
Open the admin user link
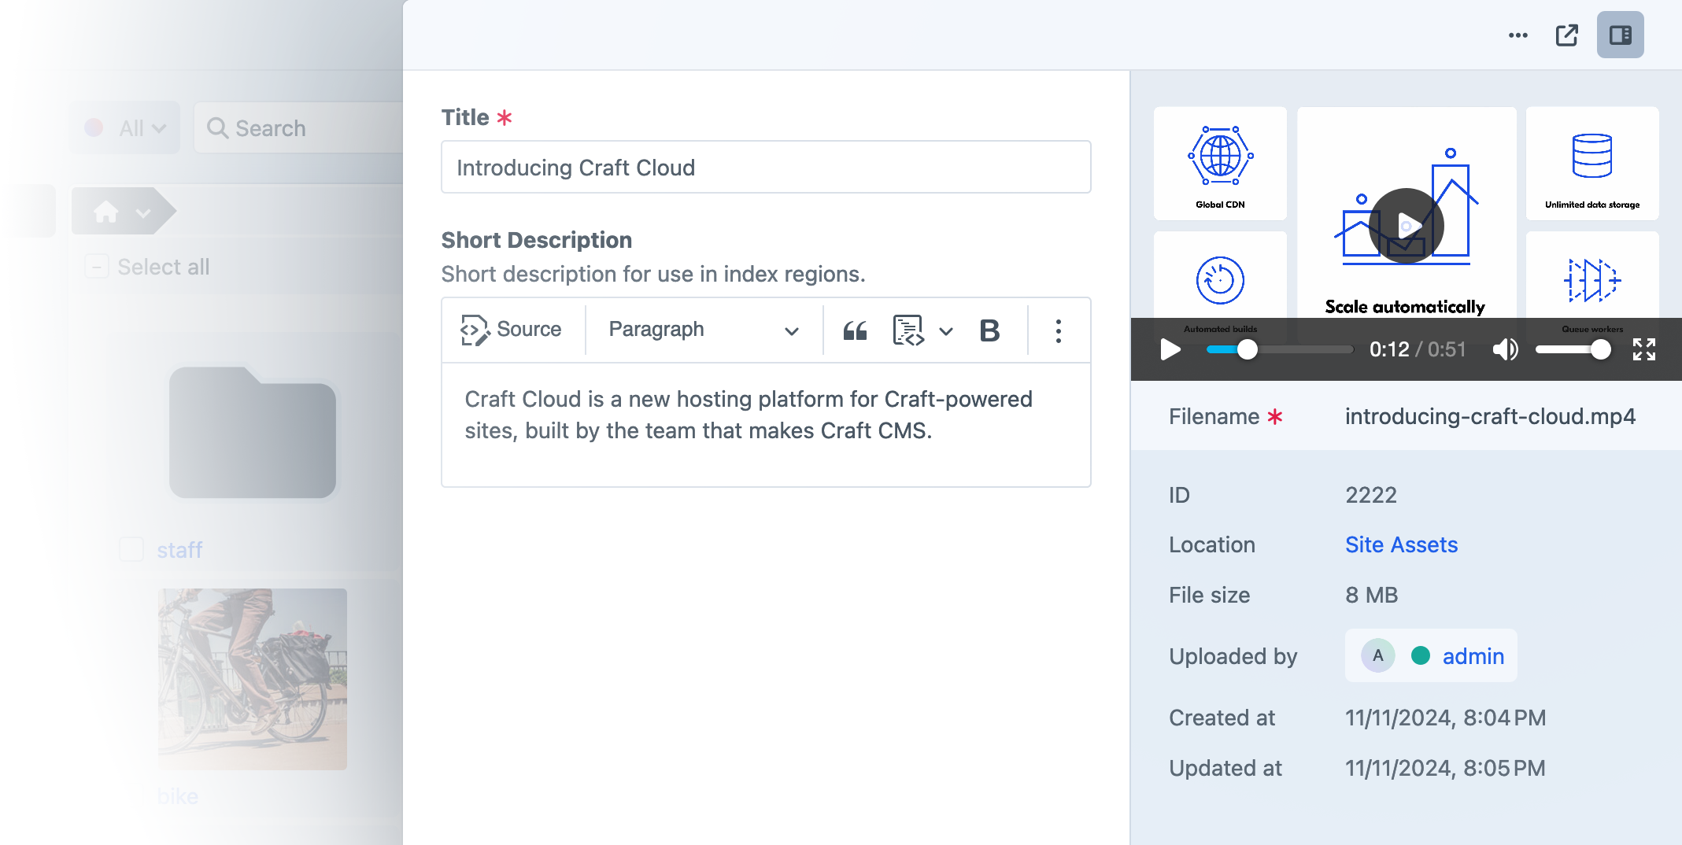click(1473, 656)
